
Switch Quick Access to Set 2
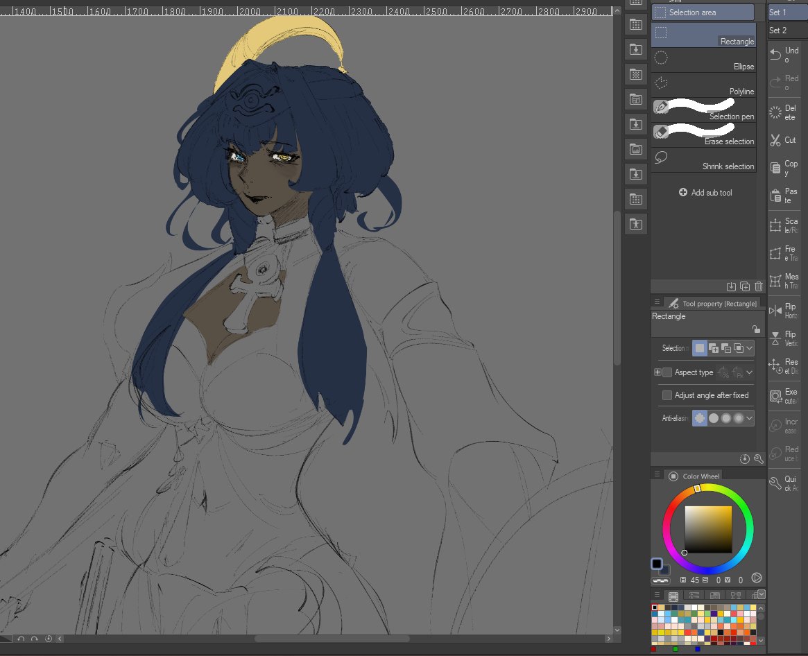(x=787, y=31)
